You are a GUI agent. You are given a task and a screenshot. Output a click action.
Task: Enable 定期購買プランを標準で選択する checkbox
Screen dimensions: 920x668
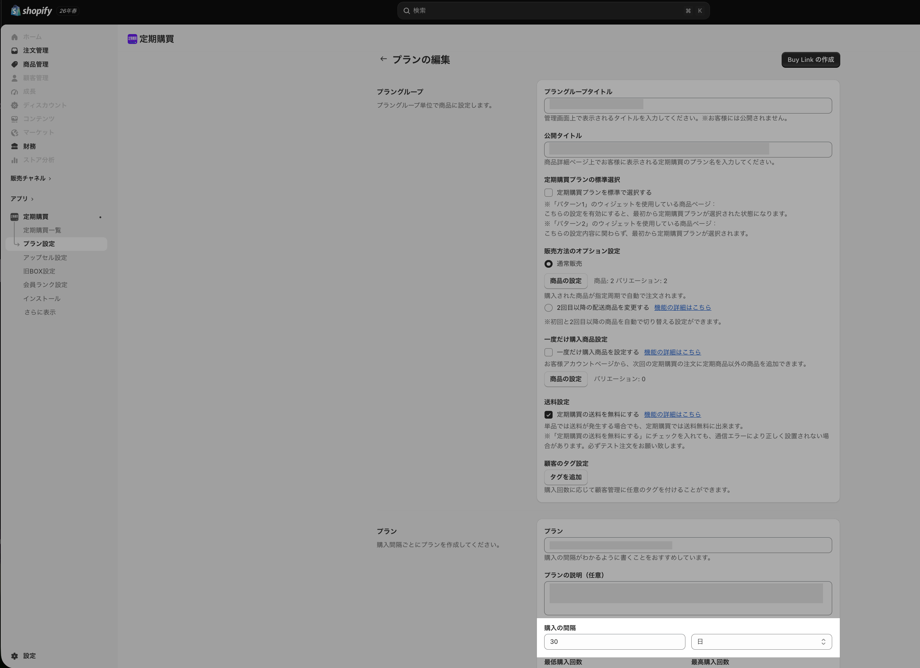click(549, 192)
